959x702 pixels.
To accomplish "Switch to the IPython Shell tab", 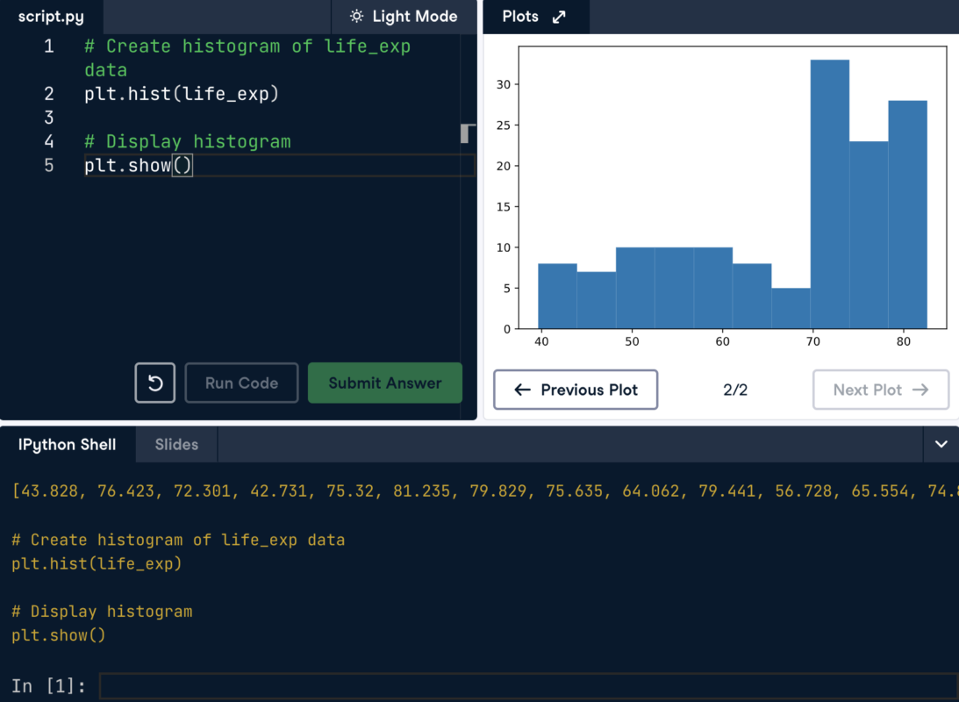I will point(68,445).
